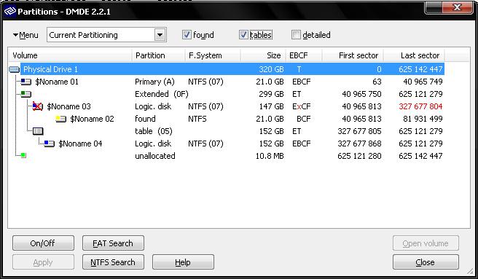The image size is (478, 279).
Task: Click the DMDE app icon in title bar
Action: (x=9, y=11)
